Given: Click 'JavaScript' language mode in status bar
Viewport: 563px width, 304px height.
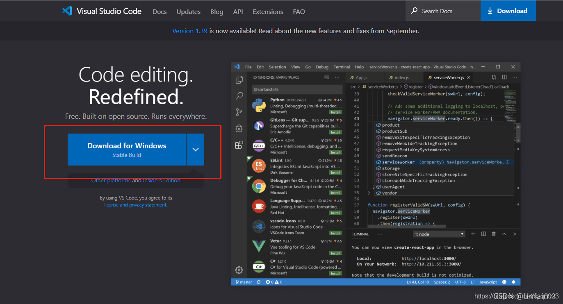Looking at the screenshot, I should click(x=488, y=282).
